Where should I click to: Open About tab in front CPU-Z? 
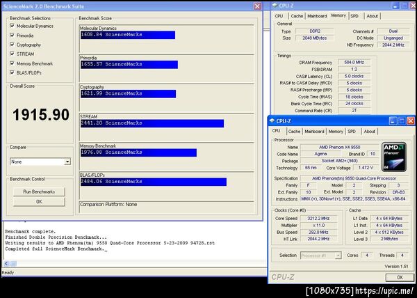[x=370, y=132]
